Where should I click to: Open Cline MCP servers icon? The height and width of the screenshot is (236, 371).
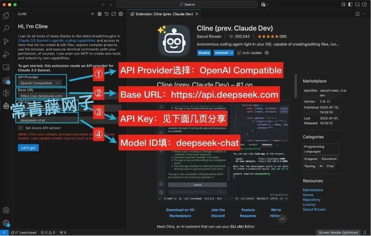[x=100, y=14]
